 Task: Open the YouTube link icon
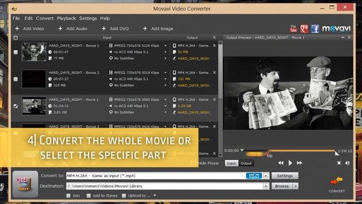[293, 29]
